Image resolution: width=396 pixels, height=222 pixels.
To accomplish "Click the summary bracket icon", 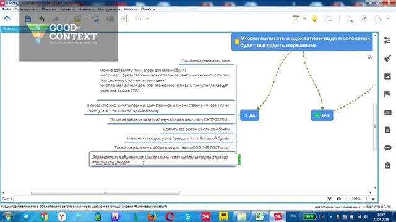I will pyautogui.click(x=124, y=19).
